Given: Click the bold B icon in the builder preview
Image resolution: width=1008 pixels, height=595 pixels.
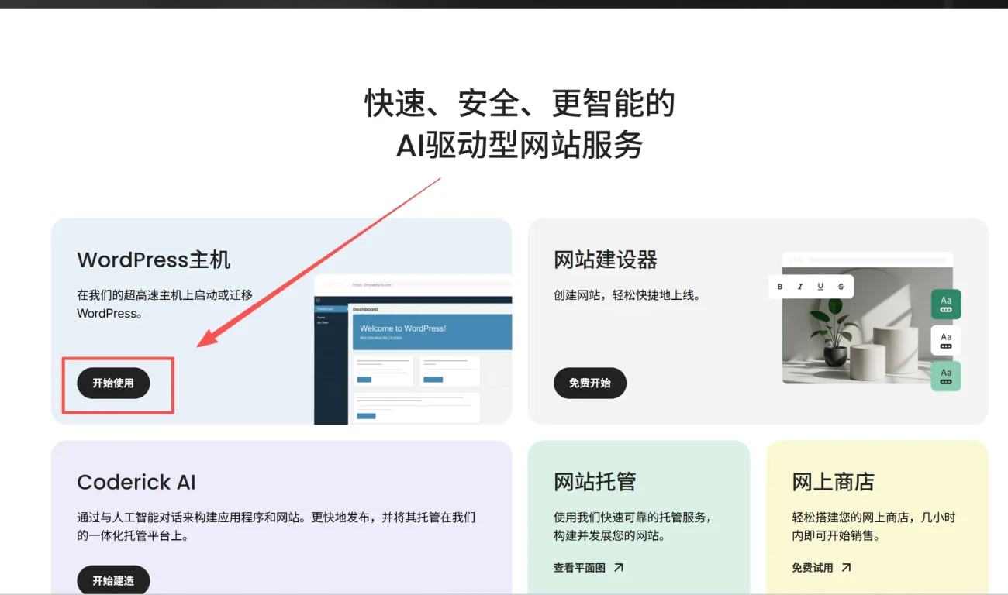Looking at the screenshot, I should click(780, 287).
